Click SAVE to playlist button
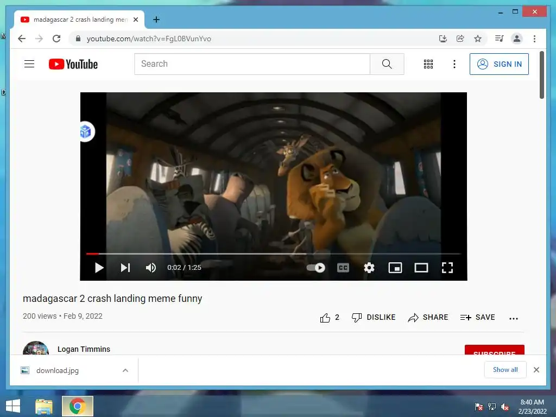 [478, 317]
